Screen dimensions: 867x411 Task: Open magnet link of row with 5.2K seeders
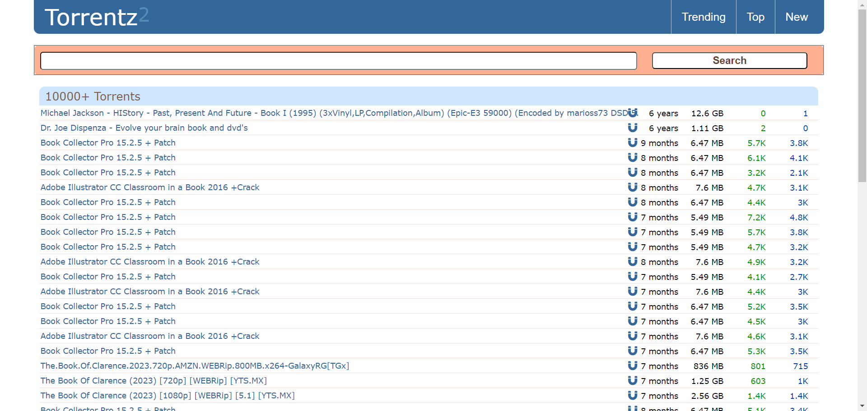(633, 306)
